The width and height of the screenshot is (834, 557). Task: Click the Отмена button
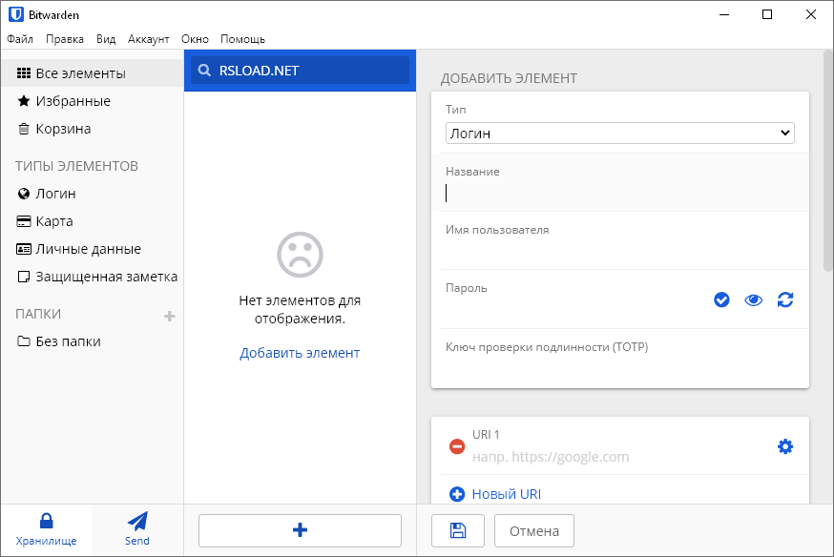[534, 530]
